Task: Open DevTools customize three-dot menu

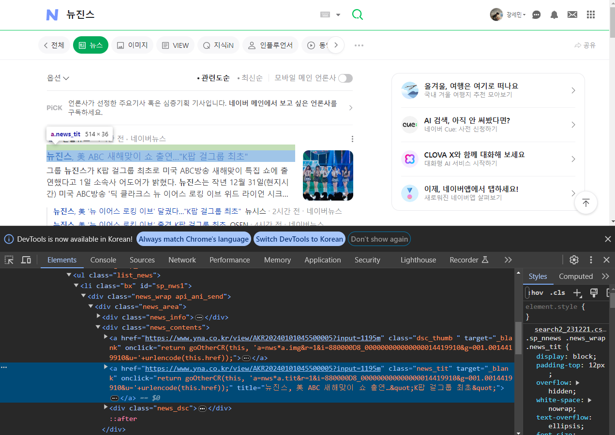Action: [591, 260]
